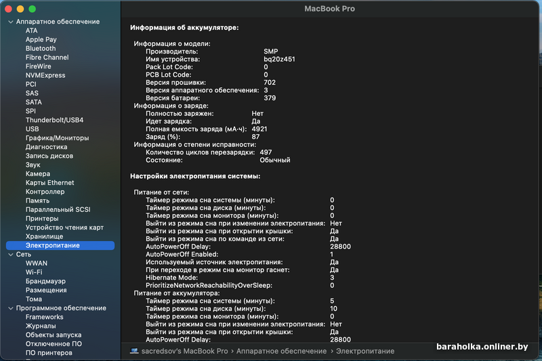This screenshot has width=542, height=361.
Task: Click AutoPowerOff Enabled label
Action: 182,255
